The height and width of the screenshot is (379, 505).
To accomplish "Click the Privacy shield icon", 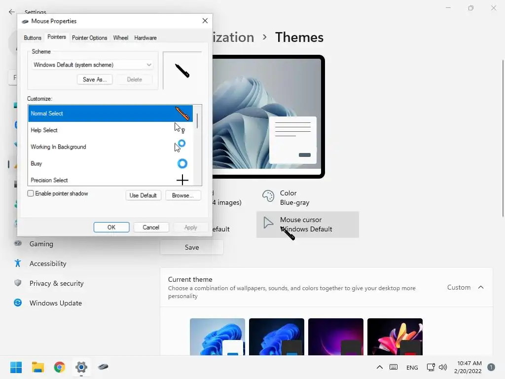I will pos(18,283).
